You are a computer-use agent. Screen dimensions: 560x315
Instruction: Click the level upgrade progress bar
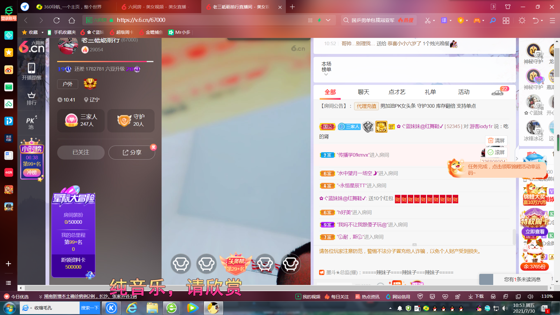(x=105, y=62)
